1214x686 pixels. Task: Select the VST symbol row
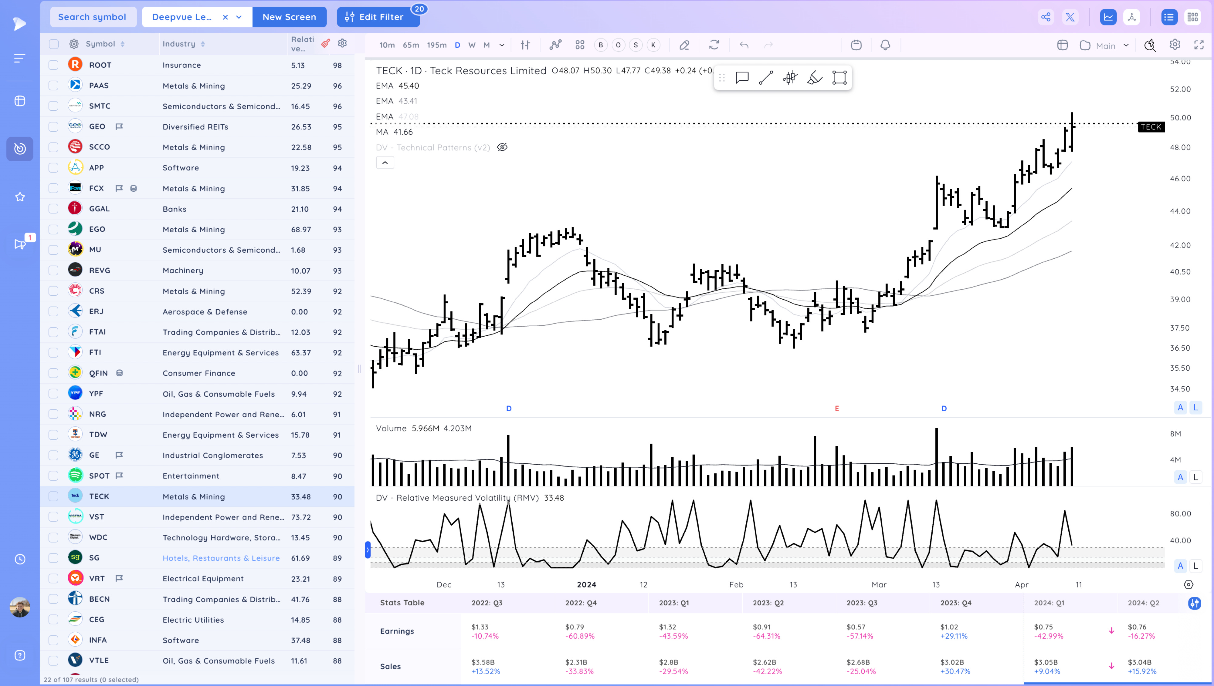tap(198, 517)
